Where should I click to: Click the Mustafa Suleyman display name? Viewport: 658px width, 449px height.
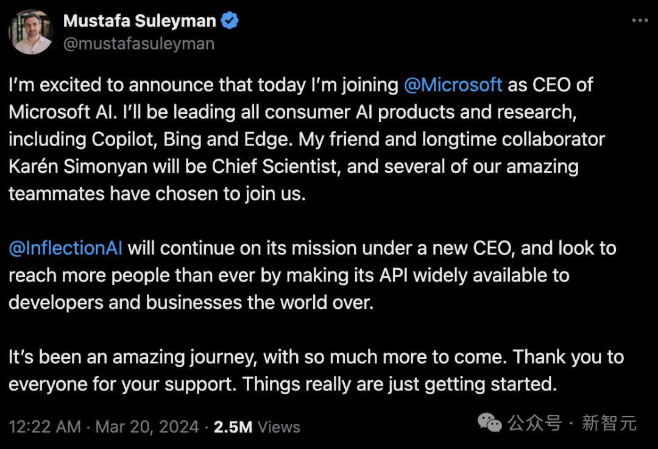pyautogui.click(x=140, y=21)
